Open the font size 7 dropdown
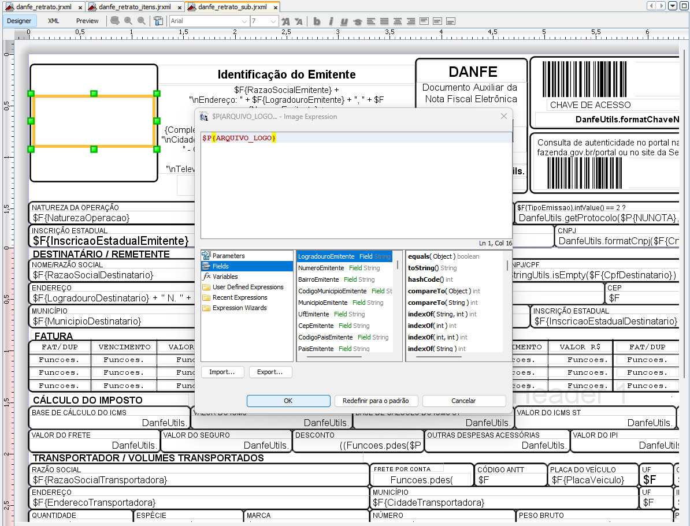Viewport: 690px width, 526px height. coord(273,21)
